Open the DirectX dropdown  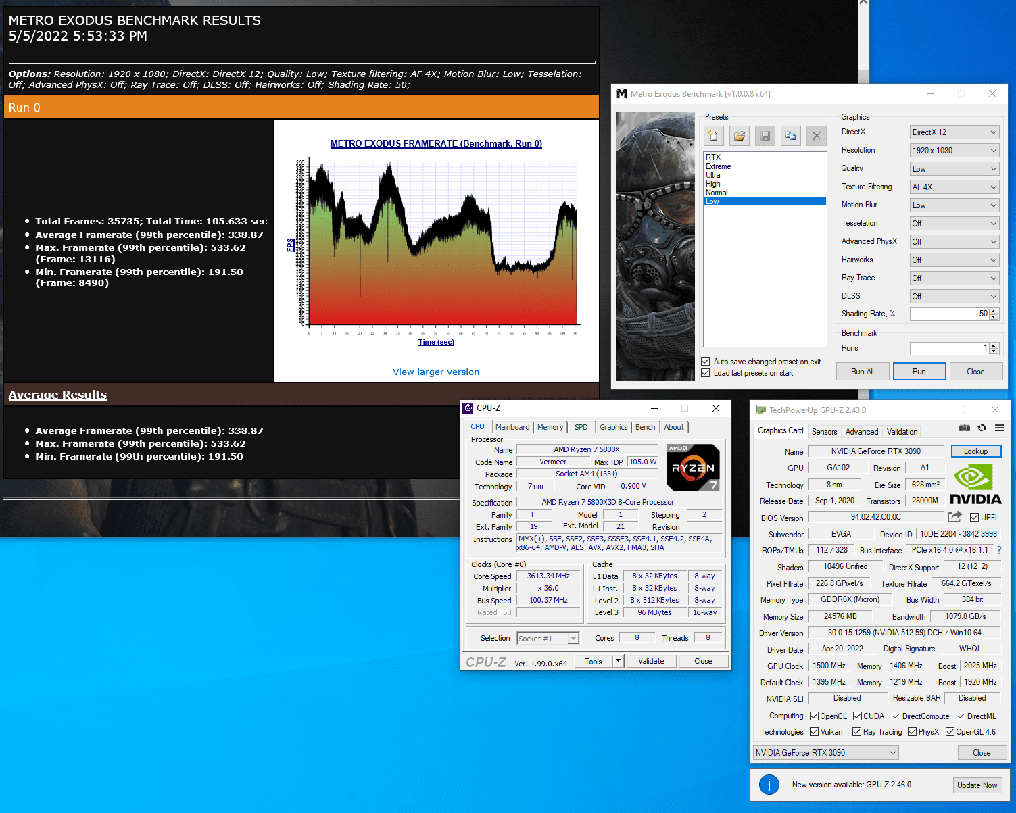click(954, 132)
